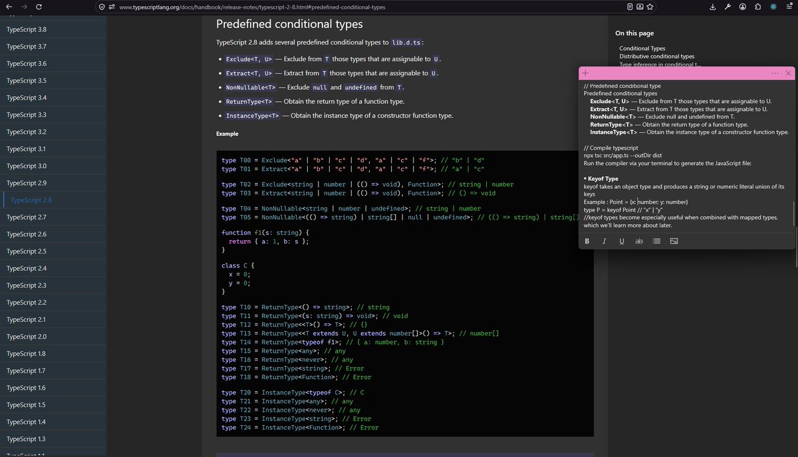Click InstanceType<T> code in bullet list

coord(252,115)
